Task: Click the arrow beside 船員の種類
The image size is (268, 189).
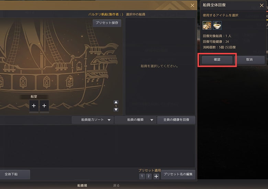Action: tap(152, 120)
